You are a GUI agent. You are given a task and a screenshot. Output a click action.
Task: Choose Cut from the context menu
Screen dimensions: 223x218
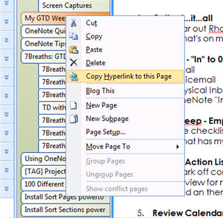125,23
